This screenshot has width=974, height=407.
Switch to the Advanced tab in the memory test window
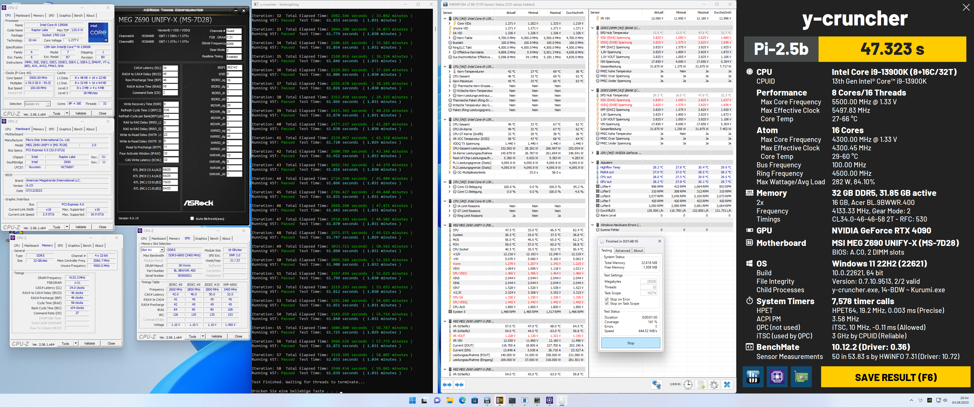(622, 251)
